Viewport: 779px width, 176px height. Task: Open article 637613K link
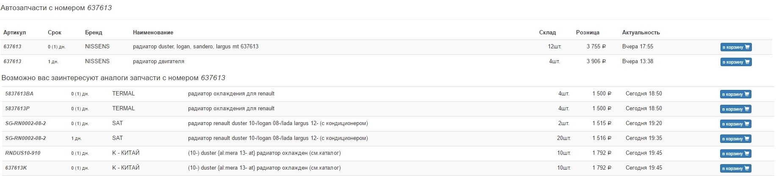[x=16, y=168]
